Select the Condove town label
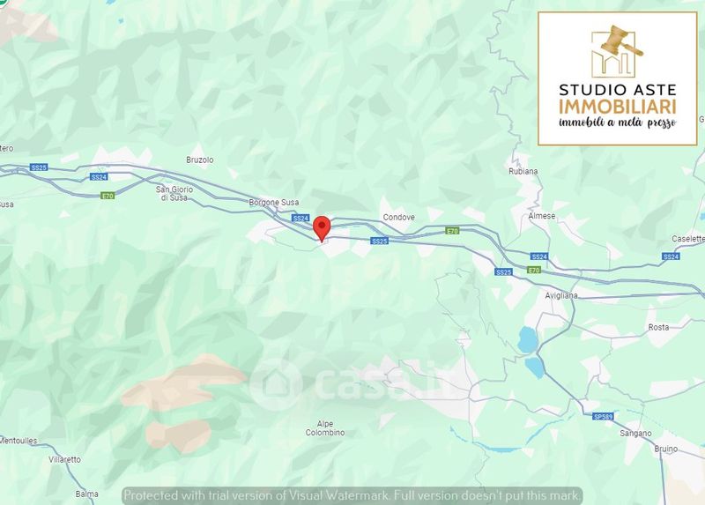This screenshot has width=705, height=505. [399, 217]
